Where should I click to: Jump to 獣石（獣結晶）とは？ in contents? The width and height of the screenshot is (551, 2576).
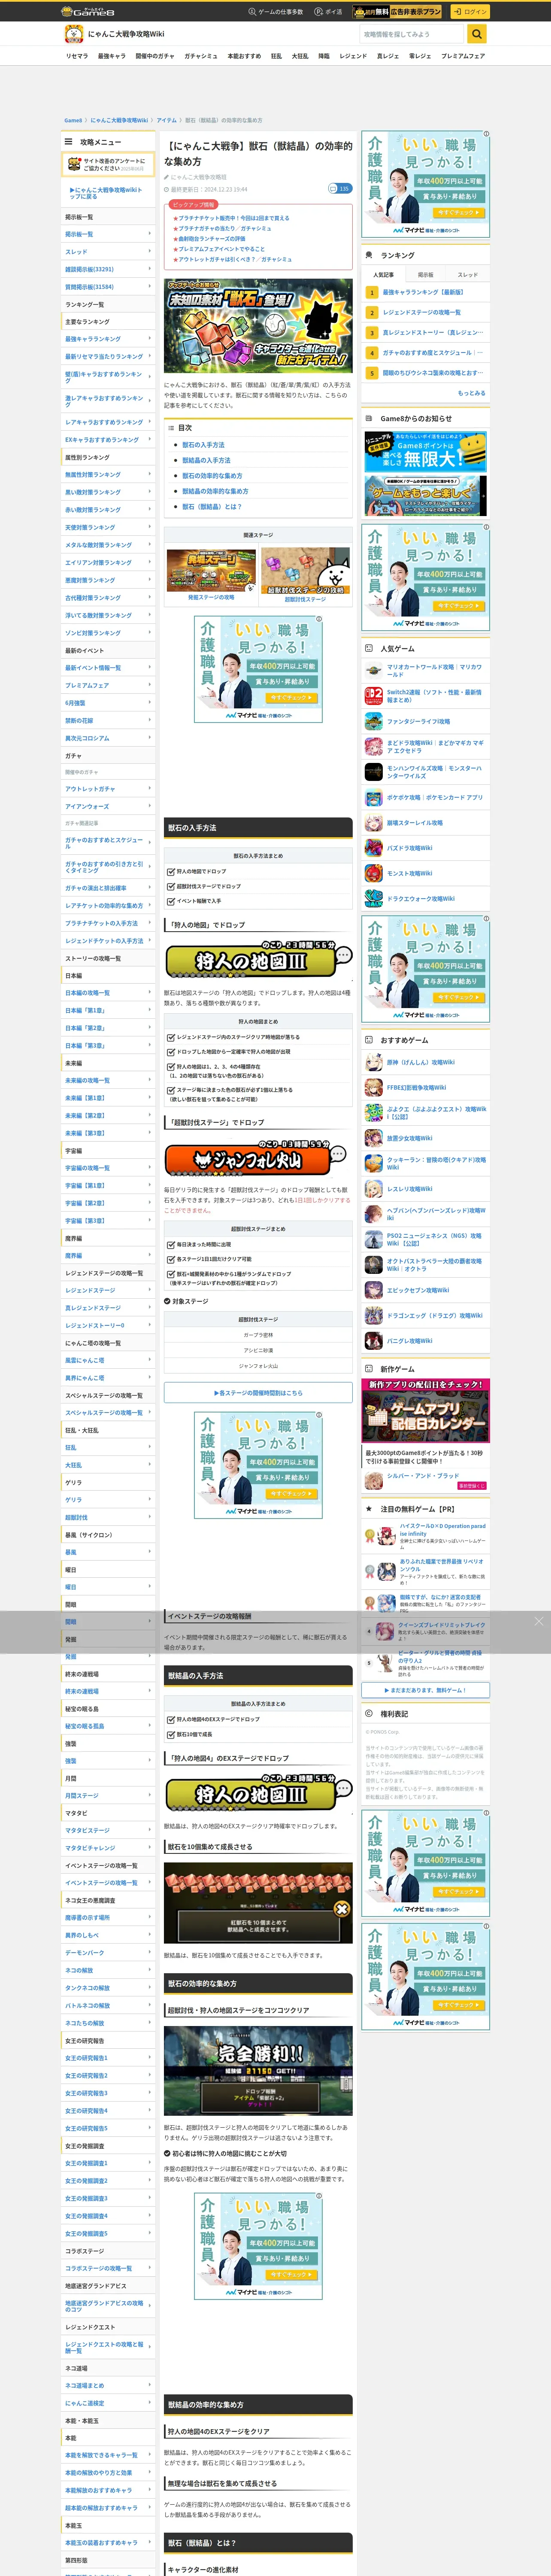coord(212,506)
